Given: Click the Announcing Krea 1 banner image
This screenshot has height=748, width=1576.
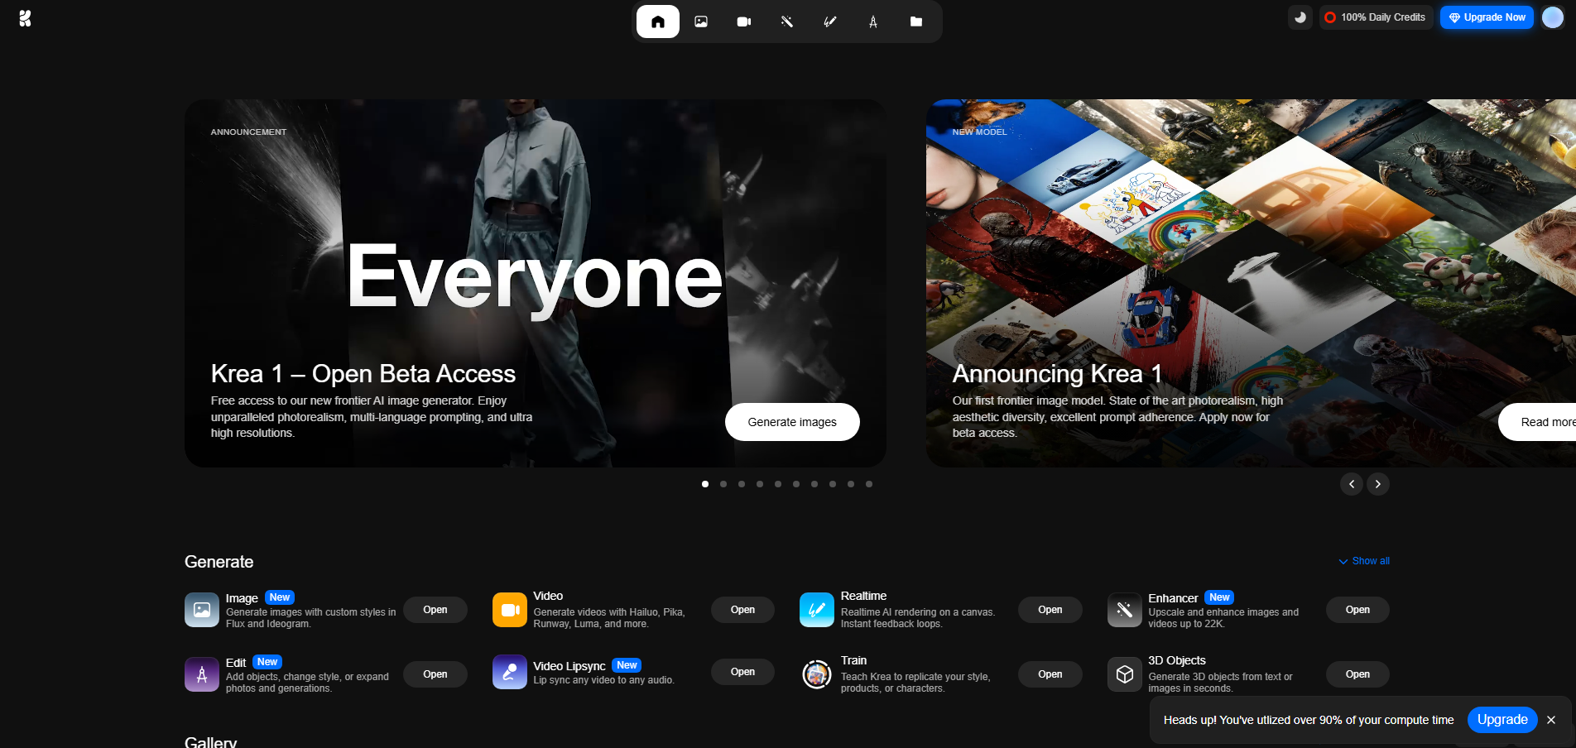Looking at the screenshot, I should pyautogui.click(x=1251, y=283).
